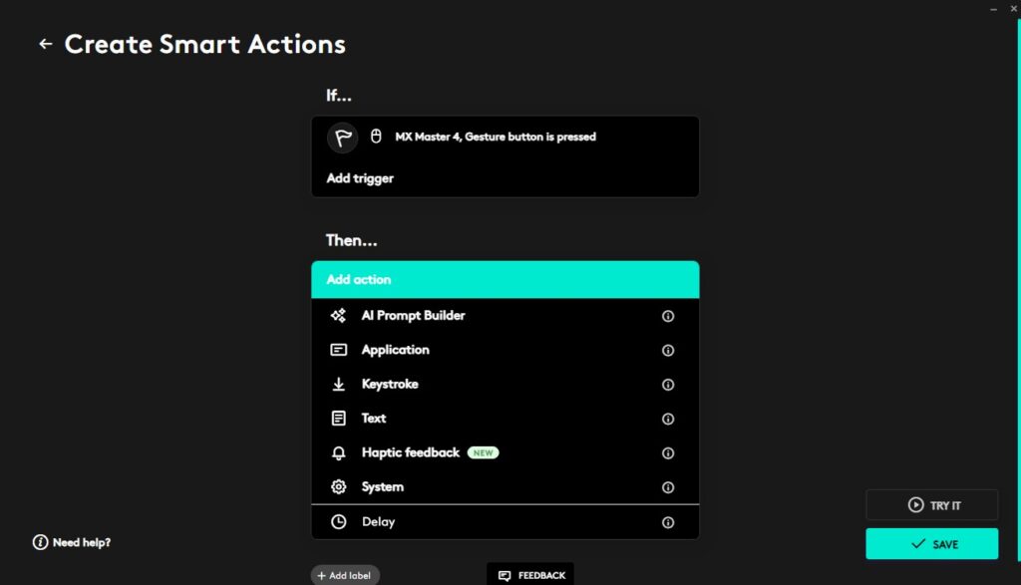Add a Haptic feedback action
Screen dimensions: 1021x585
[x=410, y=452]
